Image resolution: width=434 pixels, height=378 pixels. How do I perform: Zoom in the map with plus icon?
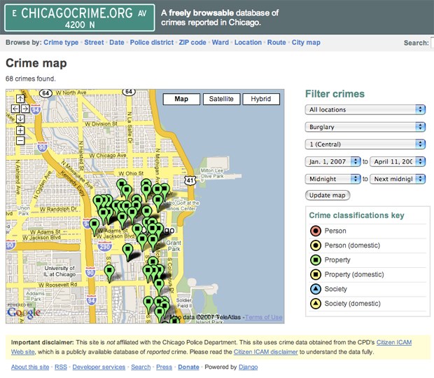(x=20, y=130)
